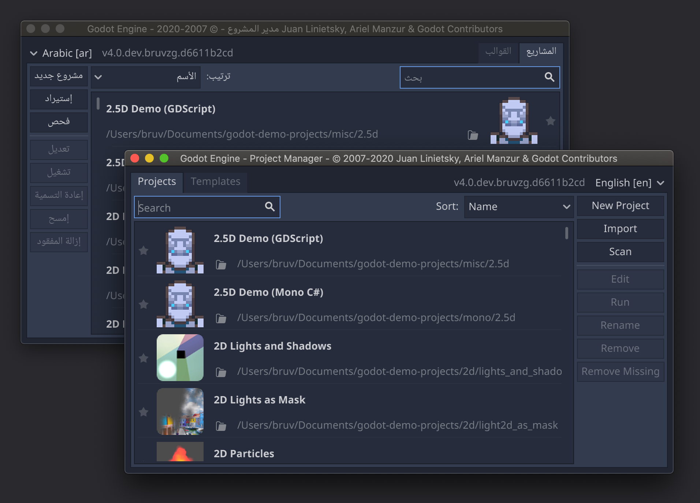This screenshot has height=503, width=700.
Task: Click فحص scan button in Arabic window
Action: pyautogui.click(x=59, y=122)
